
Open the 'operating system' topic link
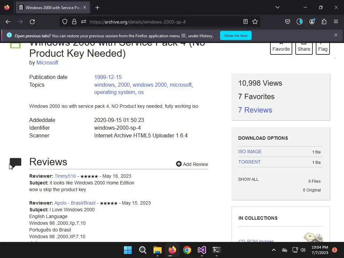(x=115, y=92)
